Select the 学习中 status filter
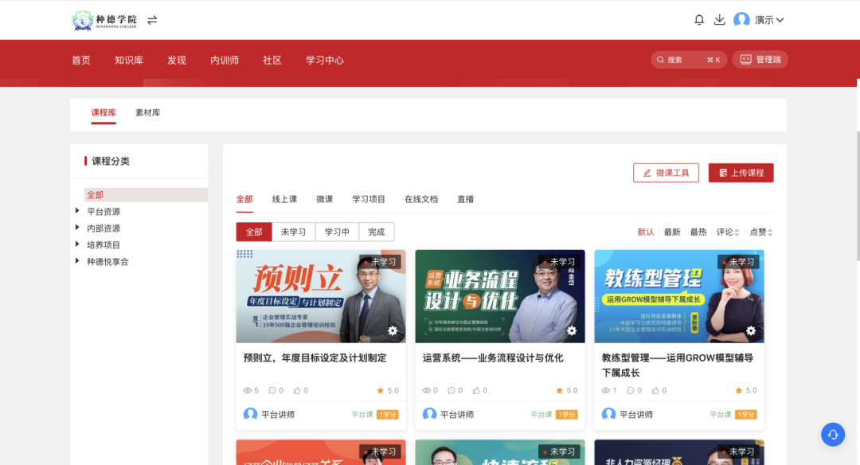Image resolution: width=860 pixels, height=465 pixels. pos(337,232)
